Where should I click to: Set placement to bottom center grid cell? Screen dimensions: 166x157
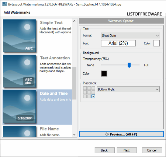(89, 96)
